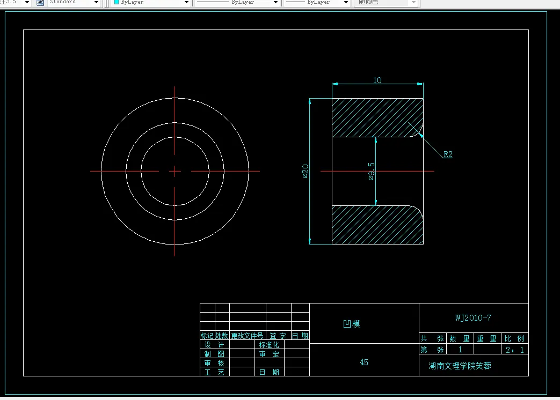Viewport: 560px width, 400px height.
Task: Expand the Standard table style dropdown
Action: tap(96, 3)
